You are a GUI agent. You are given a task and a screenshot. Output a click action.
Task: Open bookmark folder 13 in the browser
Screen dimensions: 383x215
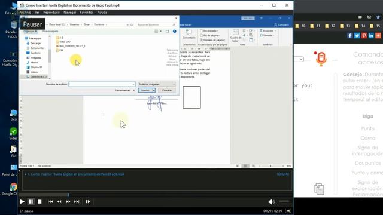click(345, 26)
